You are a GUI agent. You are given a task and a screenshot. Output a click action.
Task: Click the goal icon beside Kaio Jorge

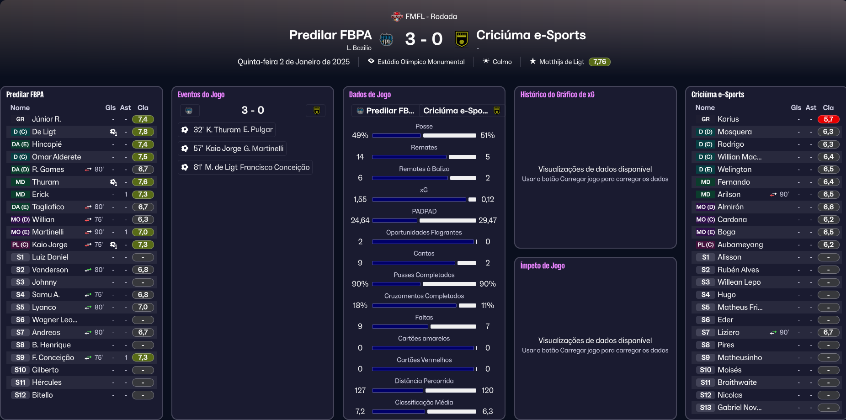pos(113,245)
